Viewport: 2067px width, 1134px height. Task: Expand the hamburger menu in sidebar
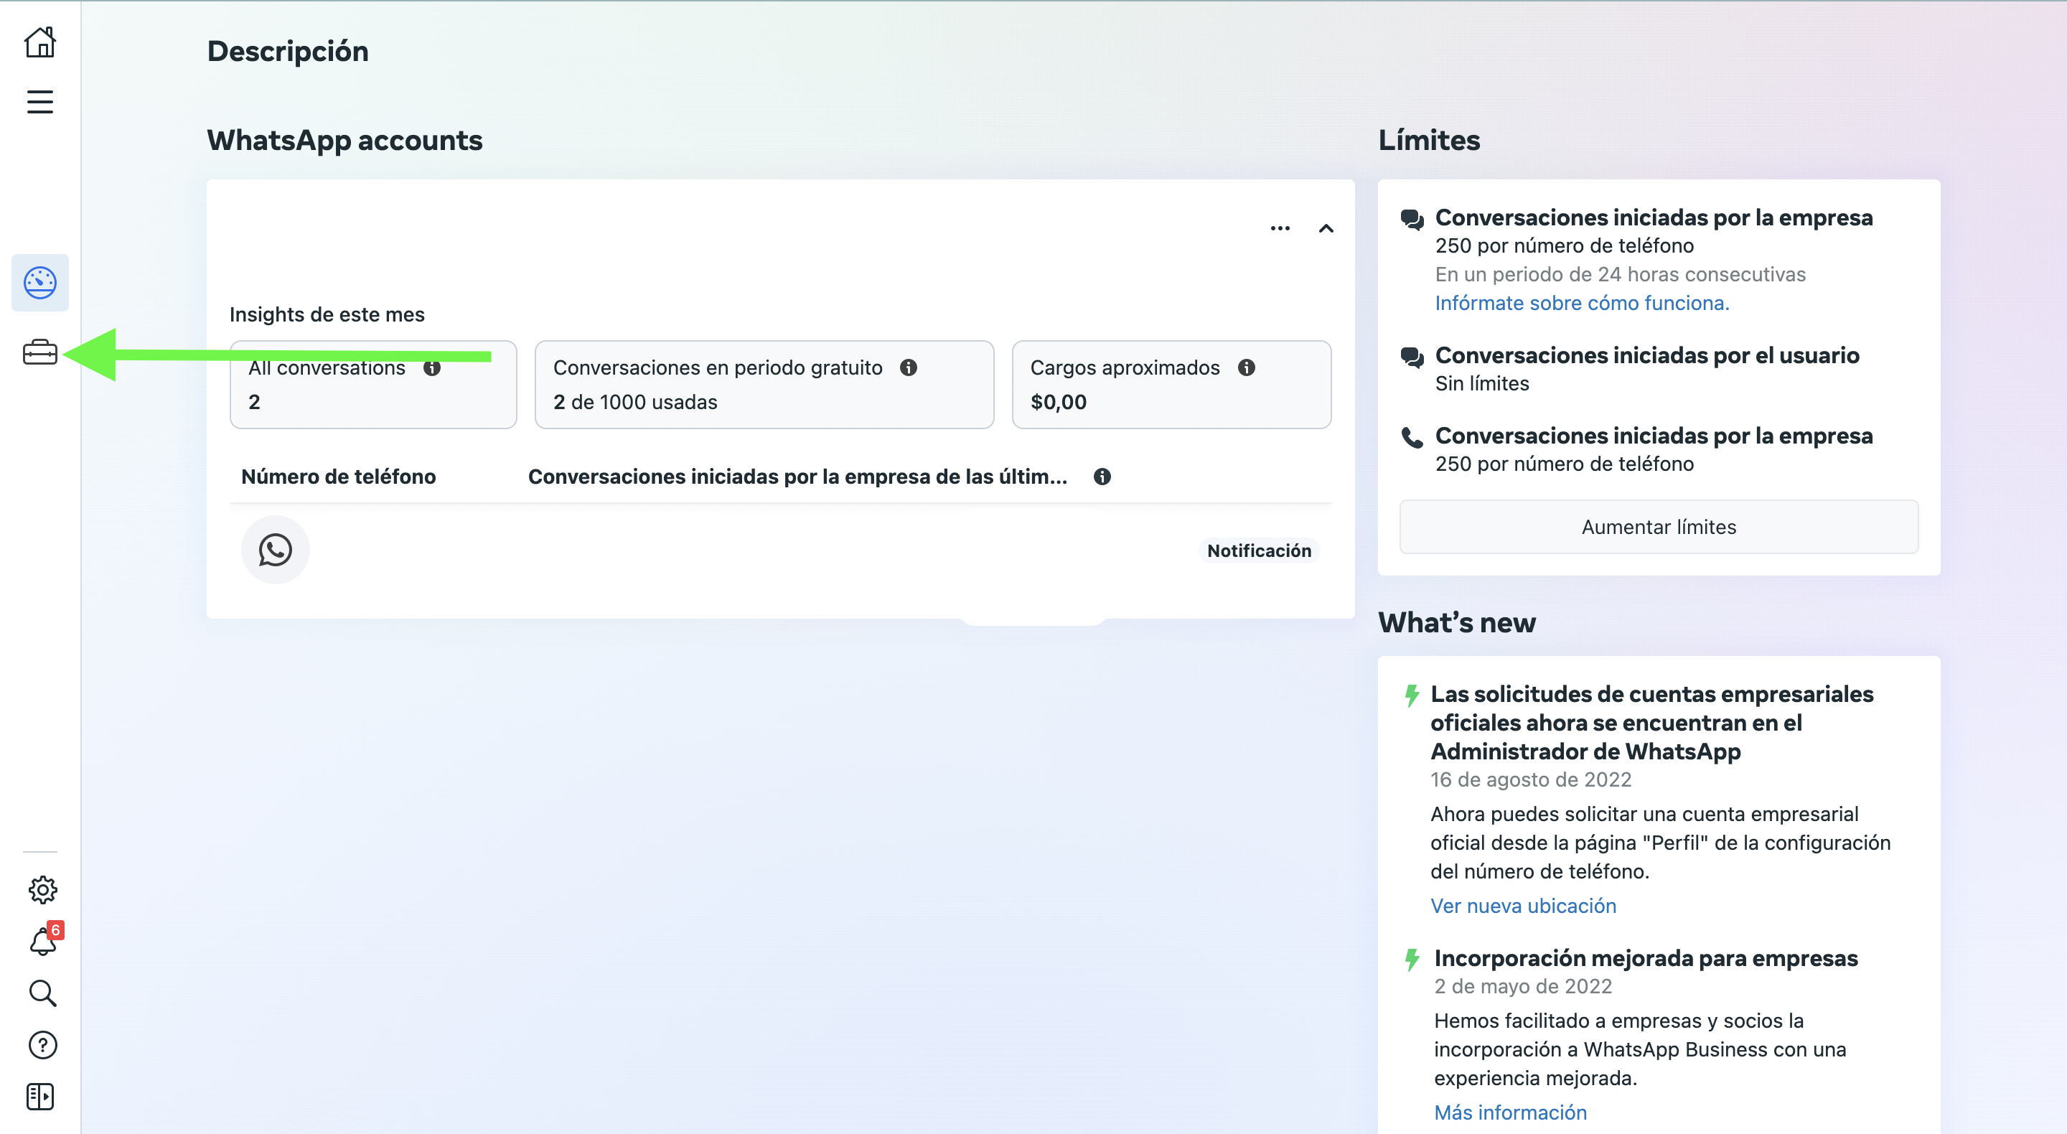click(x=40, y=102)
